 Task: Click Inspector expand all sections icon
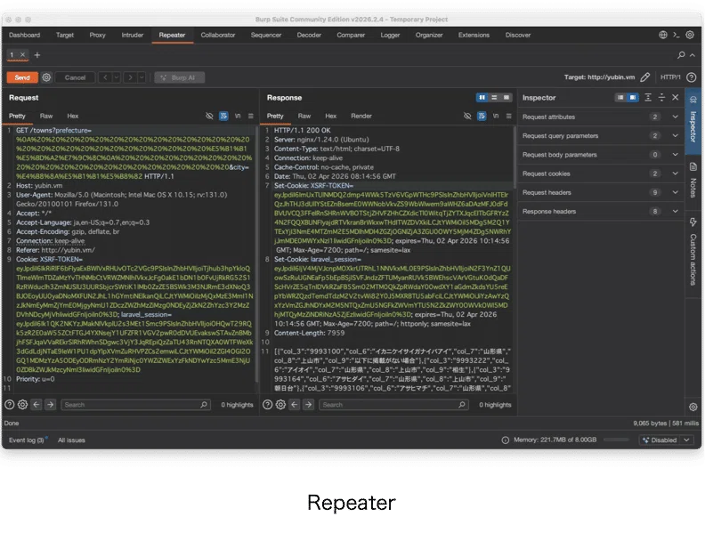[x=648, y=98]
